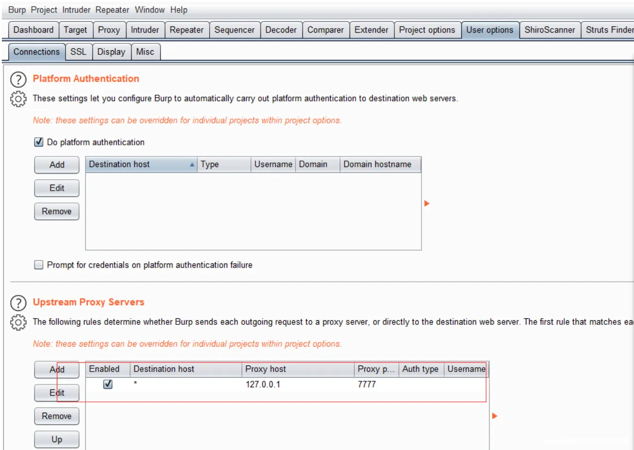Select the 127.0.0.1 proxy host row

tap(263, 384)
